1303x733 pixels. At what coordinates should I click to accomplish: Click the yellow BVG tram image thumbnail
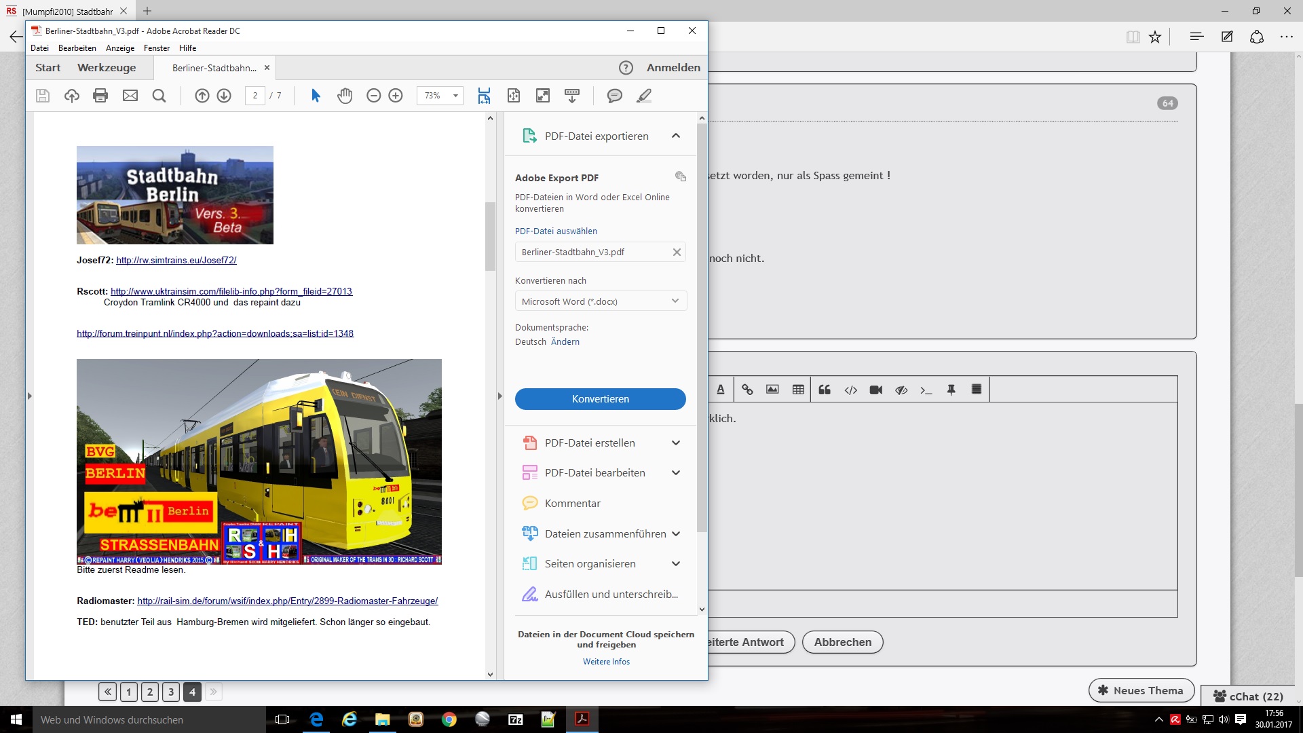pos(259,462)
